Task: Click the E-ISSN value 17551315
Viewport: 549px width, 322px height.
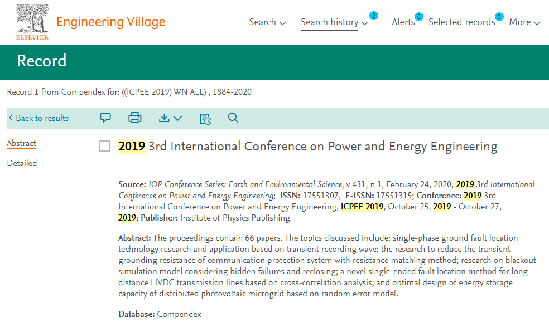Action: 394,196
